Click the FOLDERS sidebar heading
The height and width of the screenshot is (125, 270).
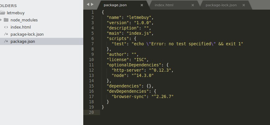(8, 6)
